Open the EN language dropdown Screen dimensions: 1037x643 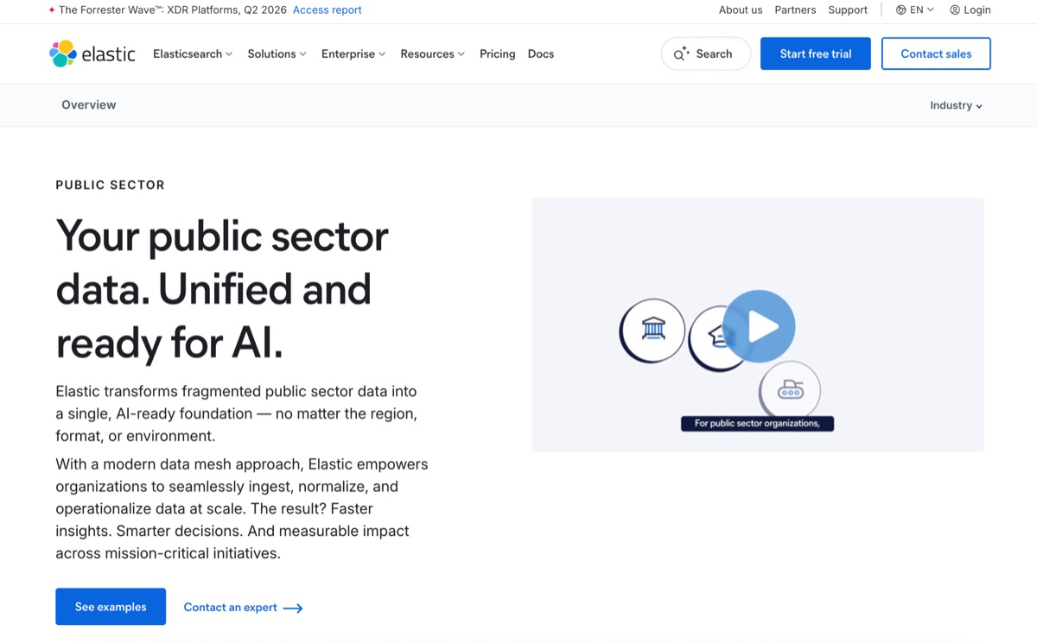(915, 10)
